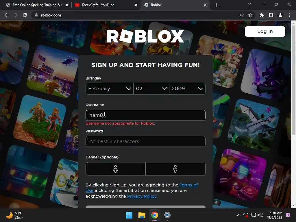The width and height of the screenshot is (296, 222).
Task: Close the Roblox tab
Action: [x=205, y=5]
